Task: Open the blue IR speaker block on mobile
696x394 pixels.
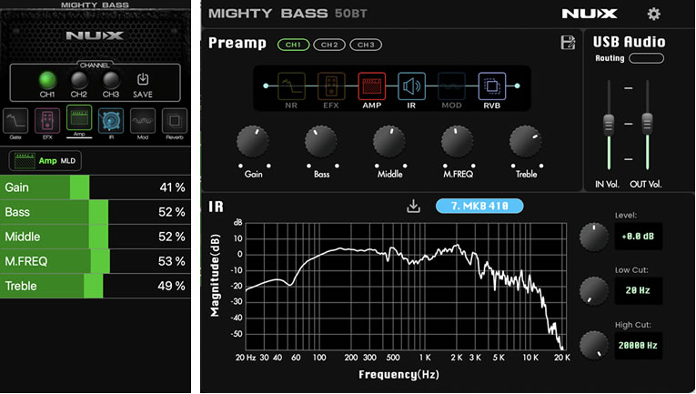Action: click(x=111, y=122)
